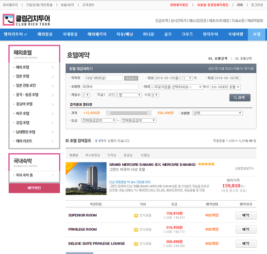Viewport: 267px width, 254px height.
Task: Click 비회원 항공권예약확인 link
Action: pos(213,5)
